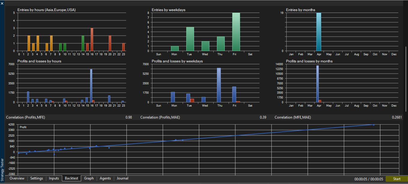
Task: Close the Strategy Tester panel
Action: [x=2, y=3]
